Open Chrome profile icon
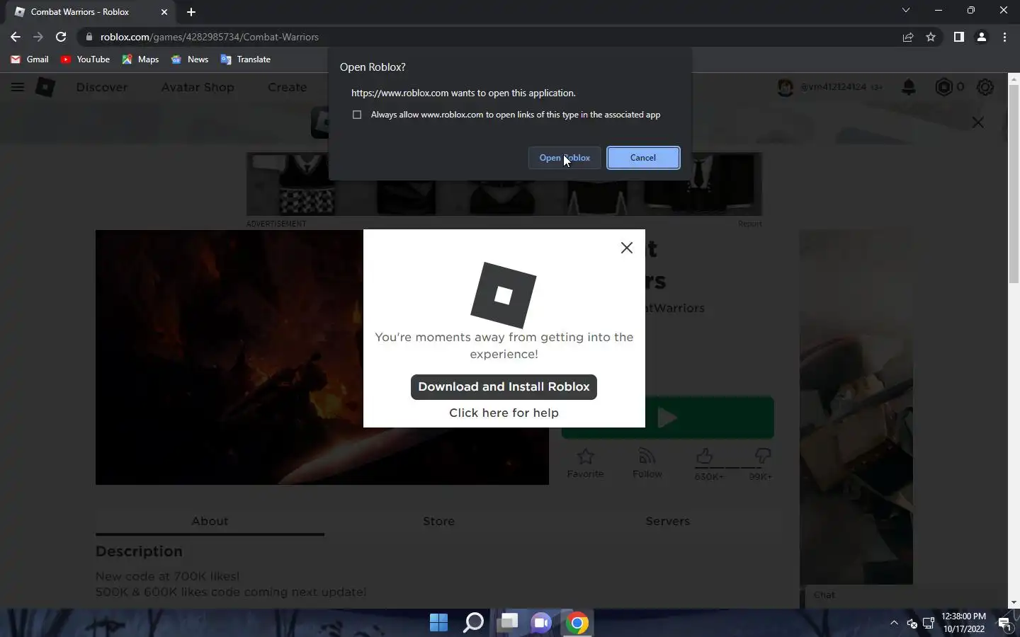 982,37
